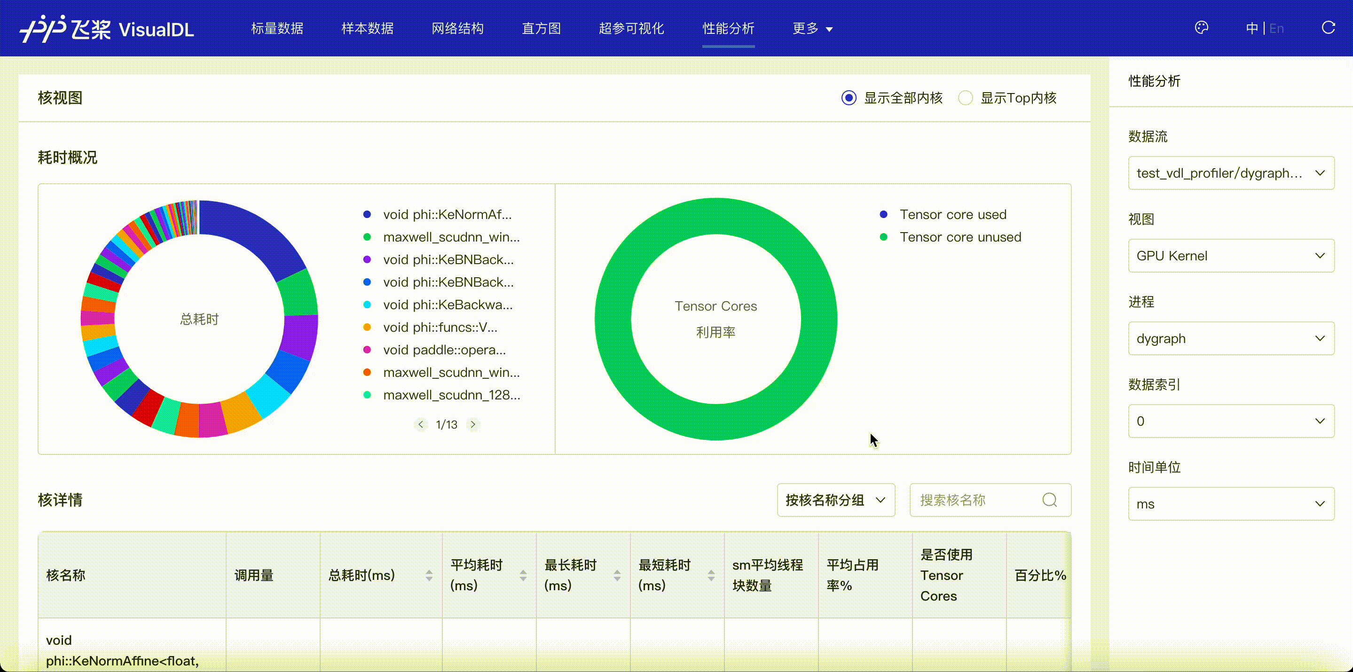Click the search magnifier icon
The width and height of the screenshot is (1353, 672).
coord(1049,500)
